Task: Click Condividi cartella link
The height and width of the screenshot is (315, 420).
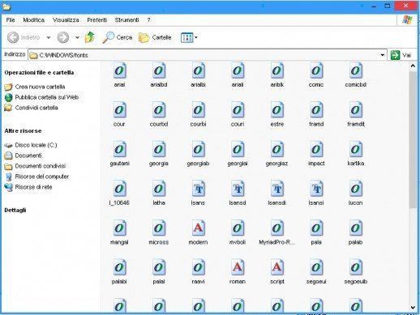Action: coord(32,108)
